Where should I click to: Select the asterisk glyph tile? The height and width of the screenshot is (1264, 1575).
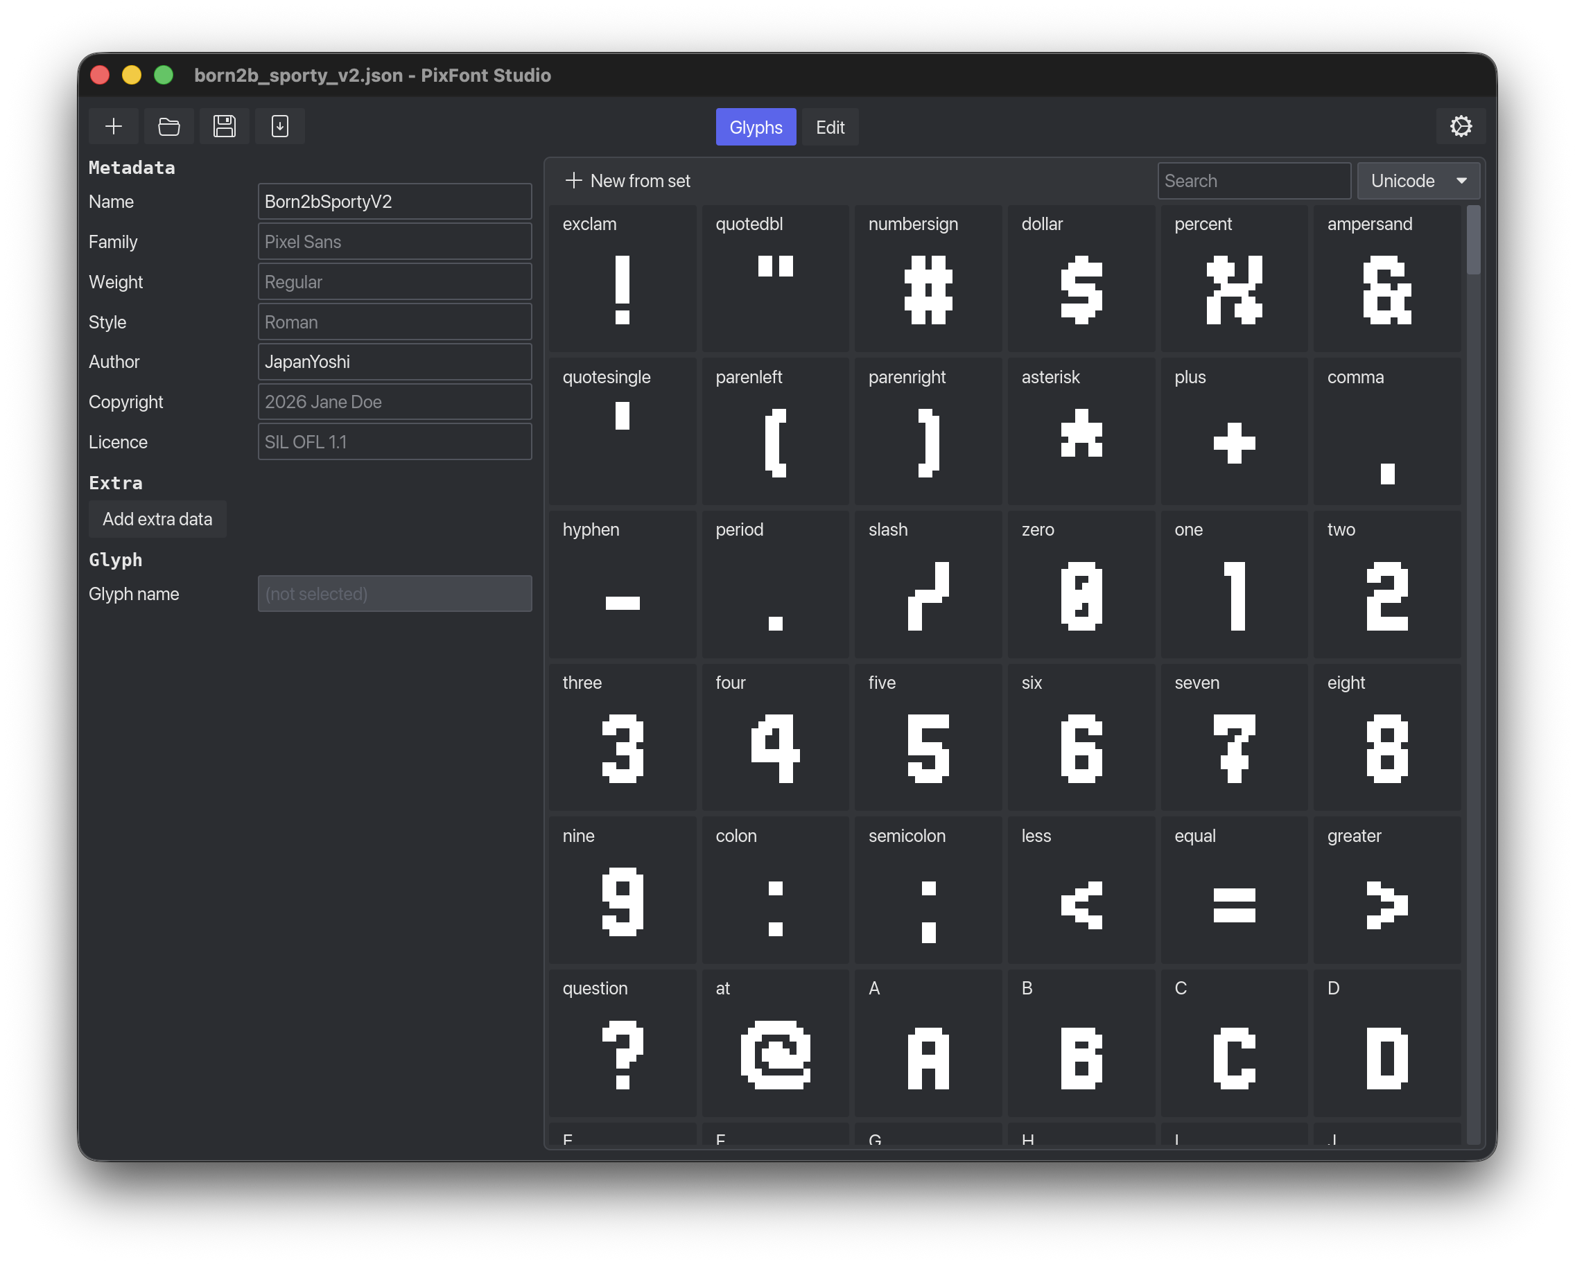point(1081,431)
